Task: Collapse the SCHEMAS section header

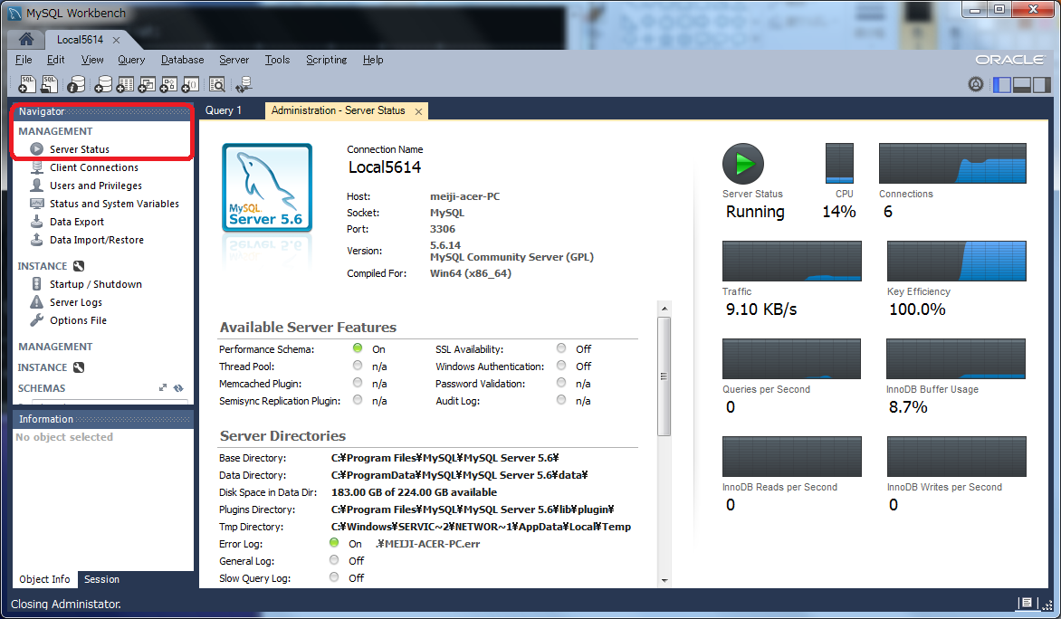Action: point(42,388)
